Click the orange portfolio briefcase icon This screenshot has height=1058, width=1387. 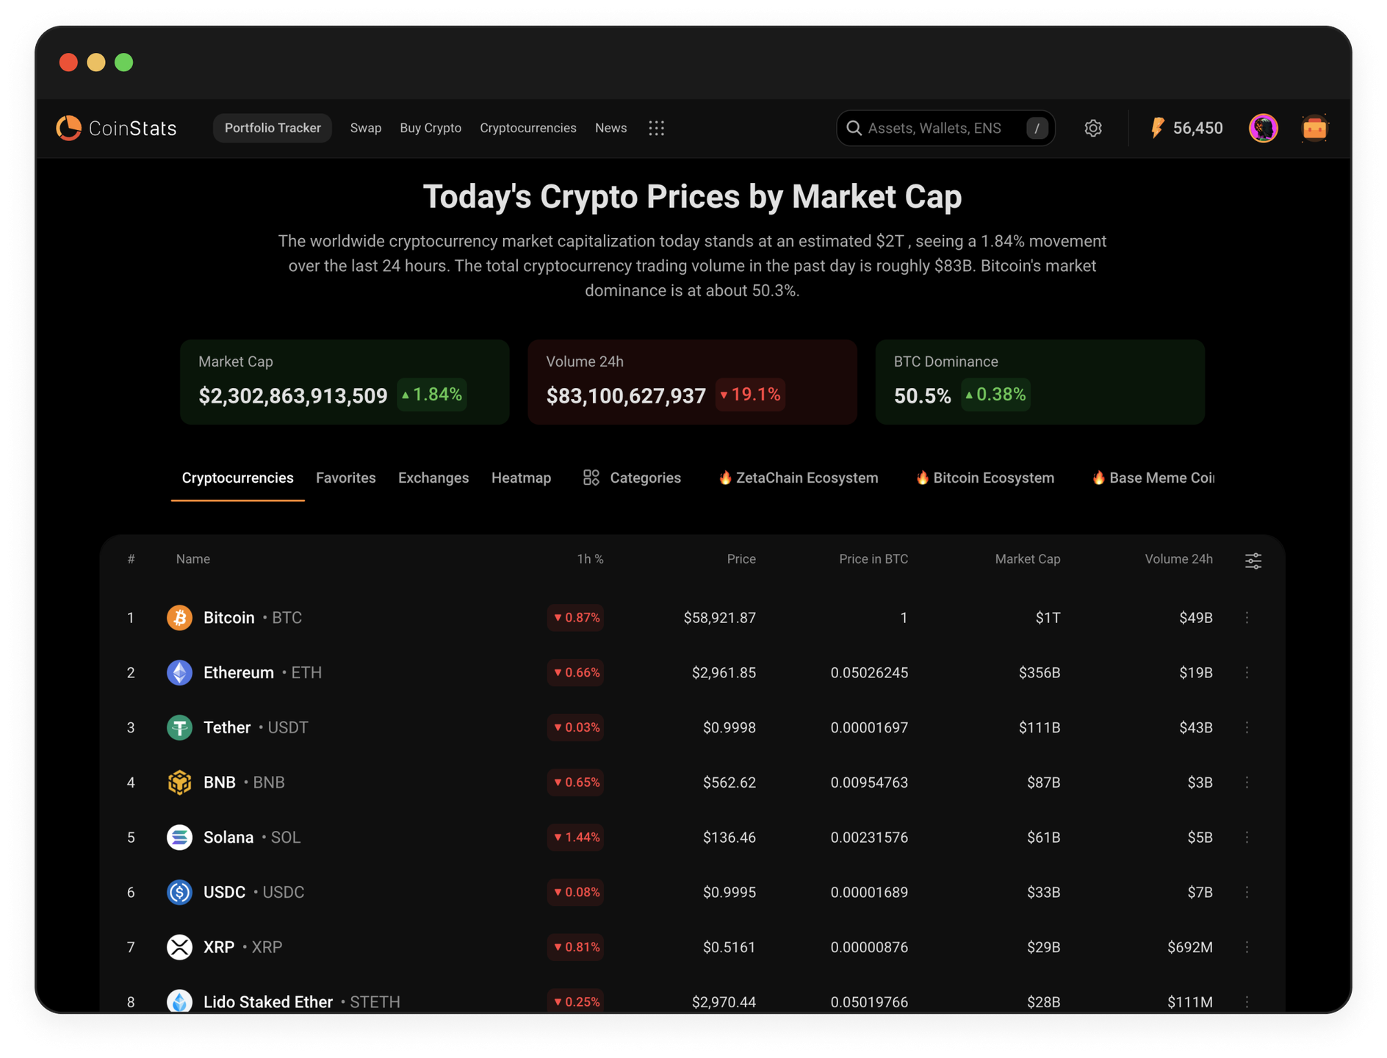point(1314,129)
